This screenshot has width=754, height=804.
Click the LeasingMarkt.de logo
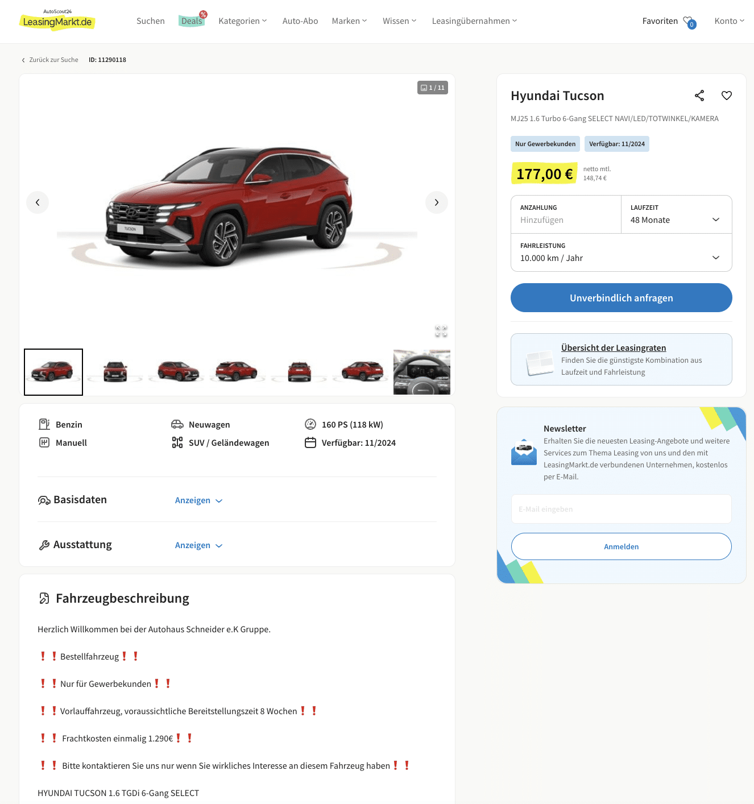[x=57, y=20]
